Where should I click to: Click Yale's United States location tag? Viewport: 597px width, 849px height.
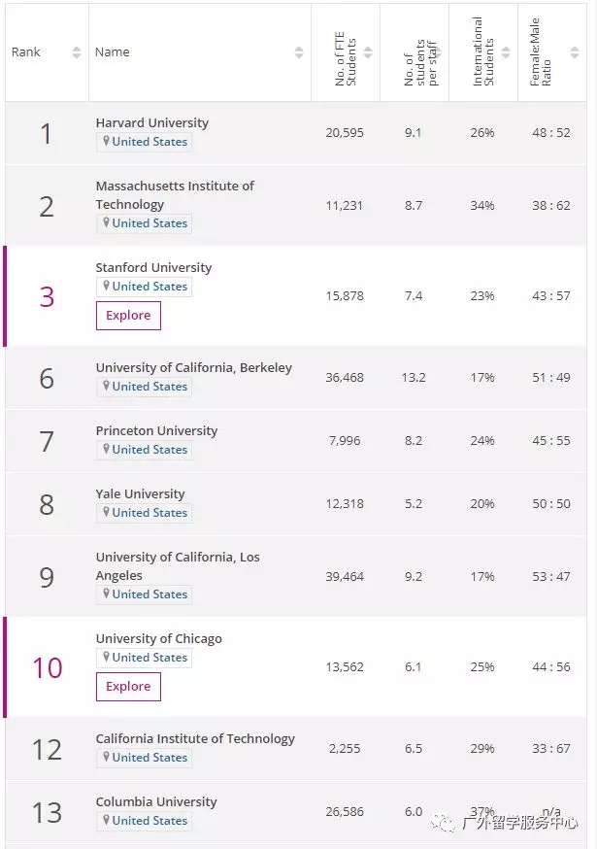pyautogui.click(x=144, y=513)
